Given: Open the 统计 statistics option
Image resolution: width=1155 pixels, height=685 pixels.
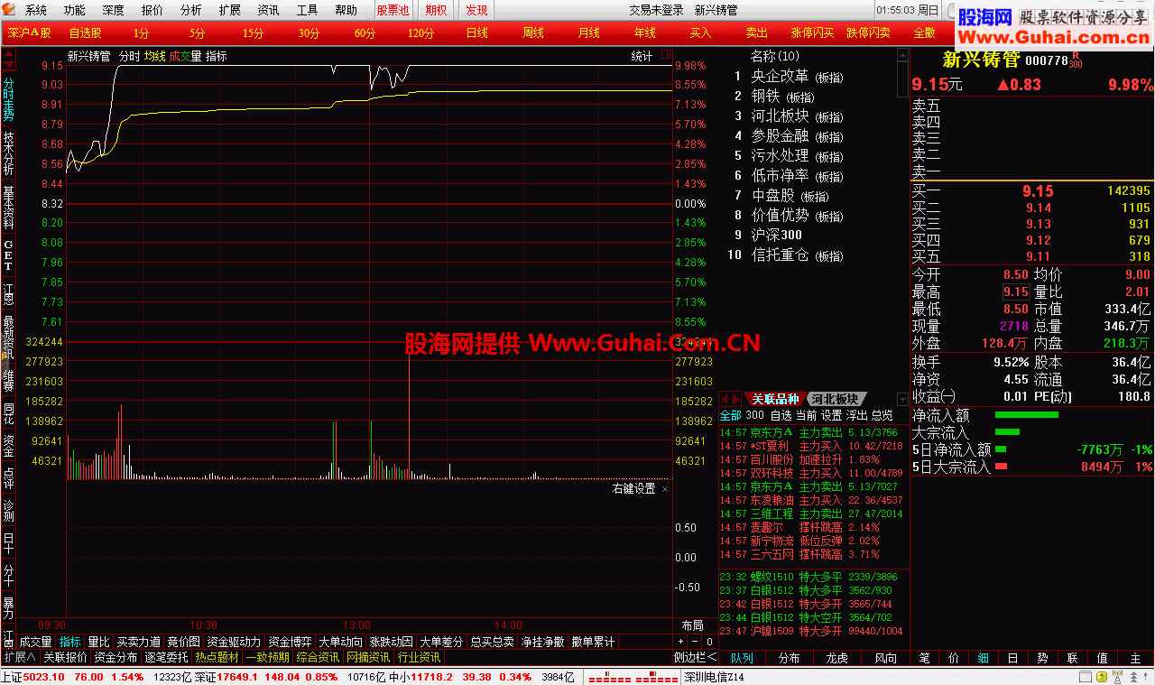Looking at the screenshot, I should (642, 56).
